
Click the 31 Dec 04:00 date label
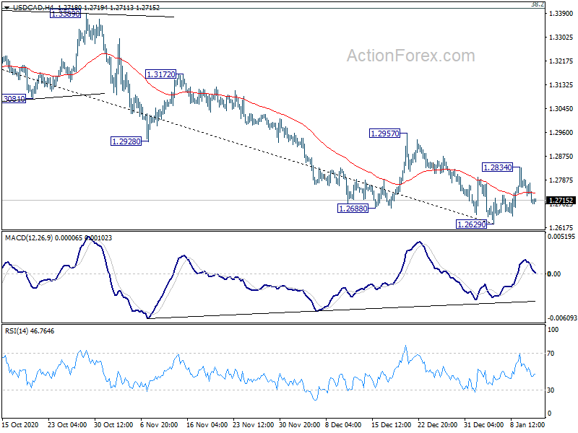point(483,425)
